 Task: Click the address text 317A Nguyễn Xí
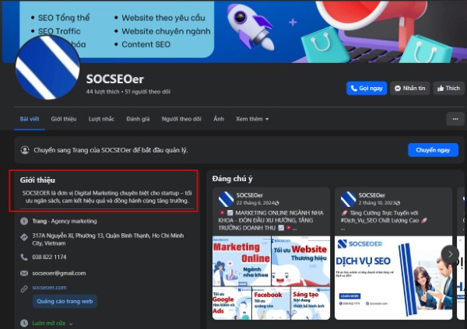point(108,240)
